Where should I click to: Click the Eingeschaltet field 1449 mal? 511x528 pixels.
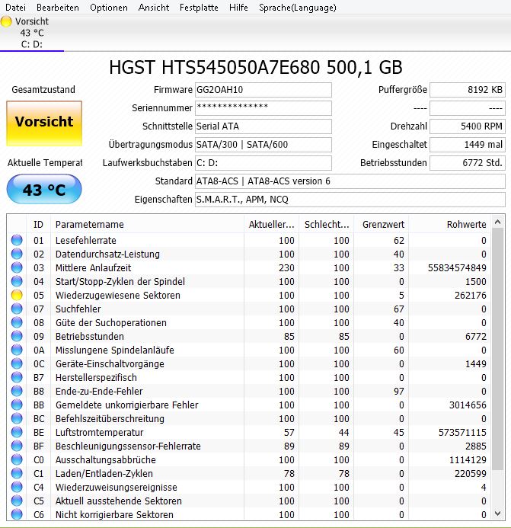tap(468, 145)
